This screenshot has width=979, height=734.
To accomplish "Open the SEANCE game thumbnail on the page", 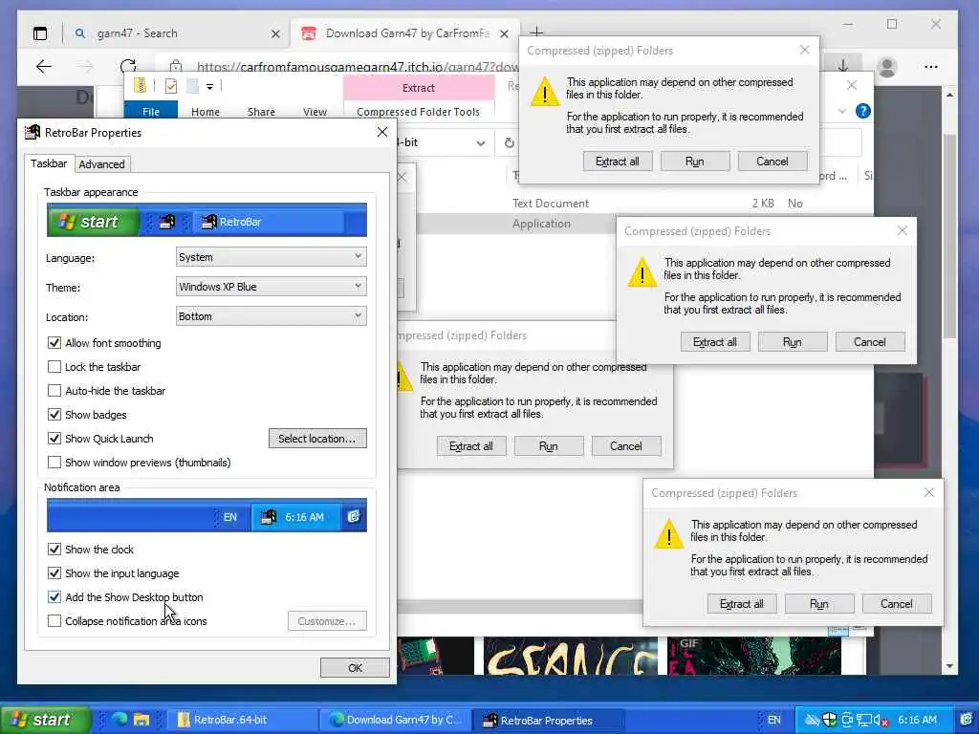I will point(570,656).
